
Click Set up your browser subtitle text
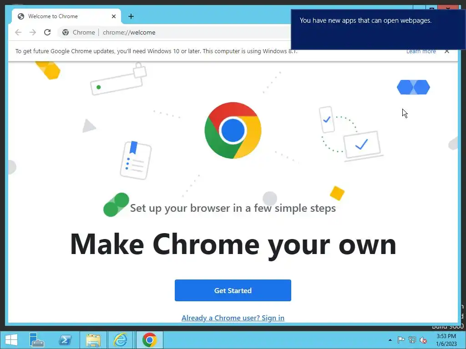[233, 208]
